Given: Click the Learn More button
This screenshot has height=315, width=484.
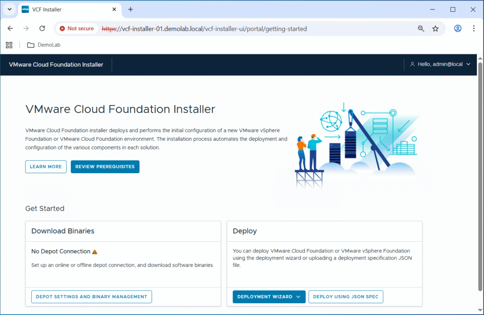Looking at the screenshot, I should [46, 166].
